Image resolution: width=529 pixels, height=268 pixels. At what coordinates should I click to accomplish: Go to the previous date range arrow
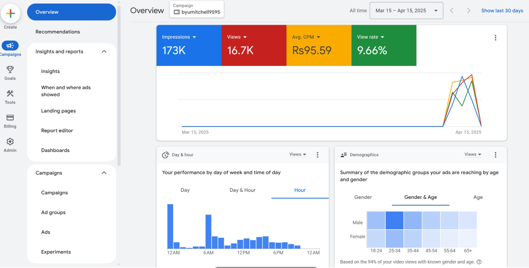tap(452, 11)
